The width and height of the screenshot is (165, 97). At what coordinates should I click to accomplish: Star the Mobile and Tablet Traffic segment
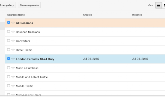tap(13, 77)
